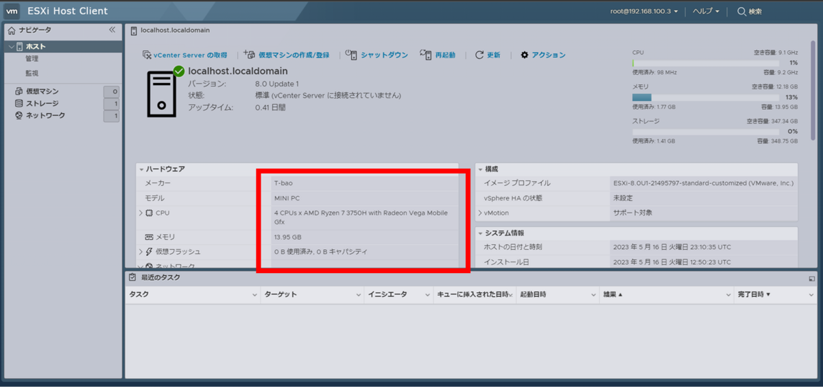Open root@192.168.100.3 user dropdown
This screenshot has height=387, width=823.
tap(644, 11)
